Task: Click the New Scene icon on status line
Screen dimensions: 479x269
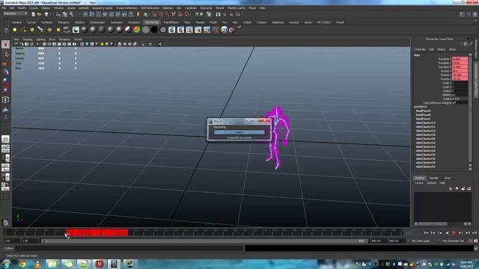Action: pos(33,14)
